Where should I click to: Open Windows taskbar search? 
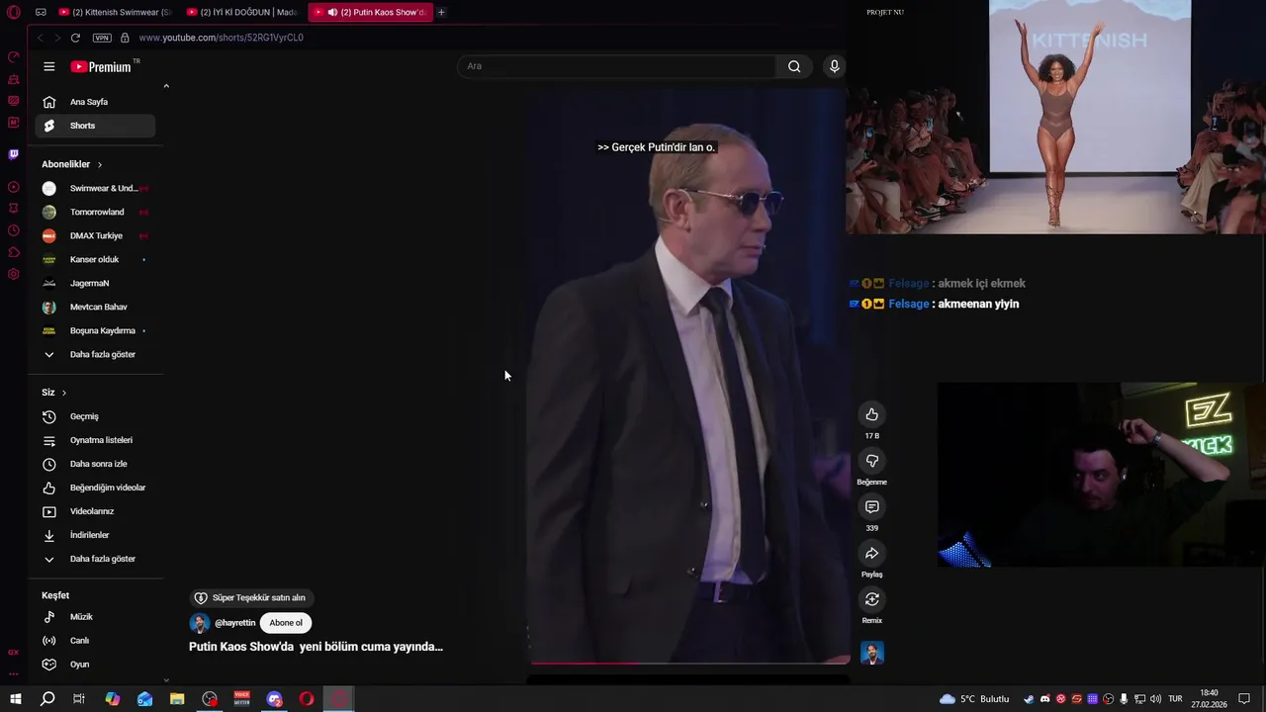(x=46, y=699)
